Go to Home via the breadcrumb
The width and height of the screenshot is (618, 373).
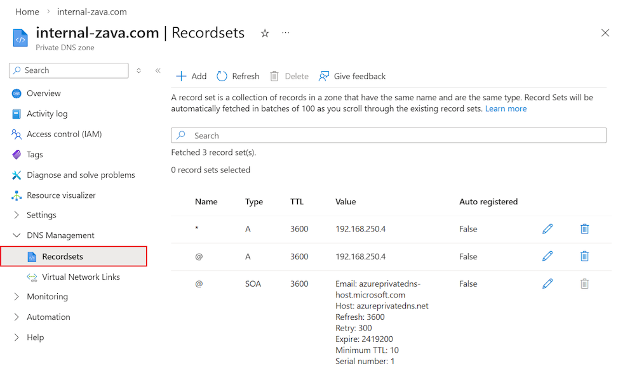(x=27, y=11)
